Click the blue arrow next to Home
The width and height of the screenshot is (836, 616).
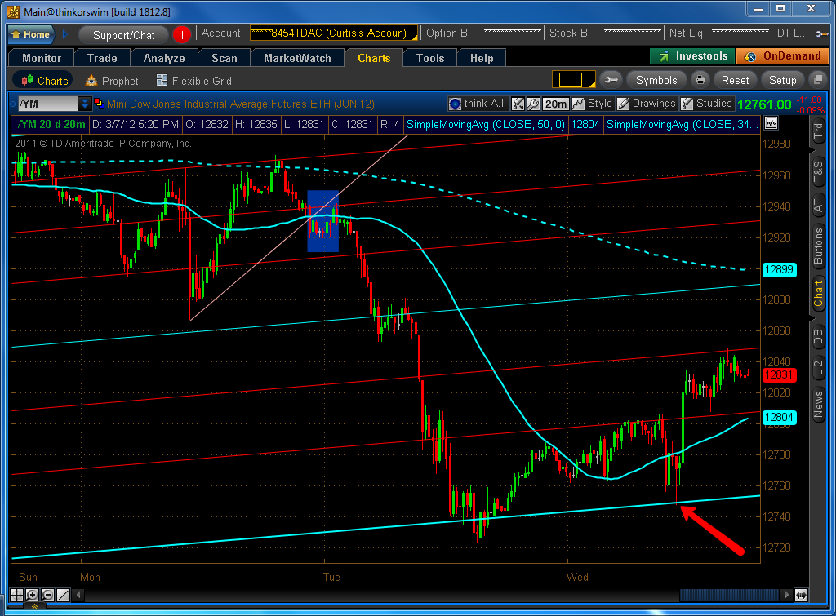65,34
